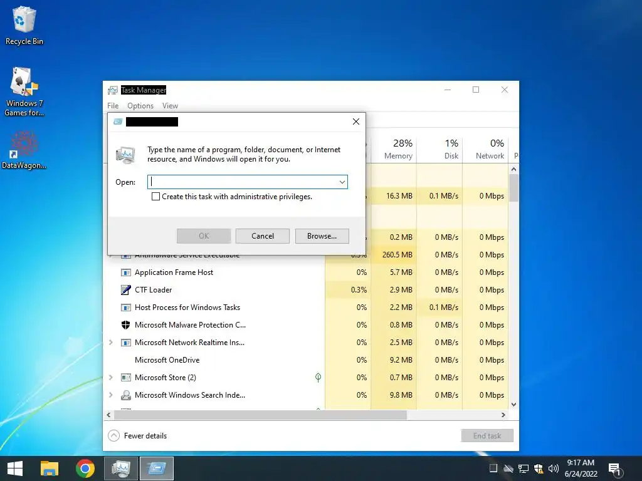Click the Microsoft Malware Protection shield icon
This screenshot has width=642, height=481.
coord(125,325)
